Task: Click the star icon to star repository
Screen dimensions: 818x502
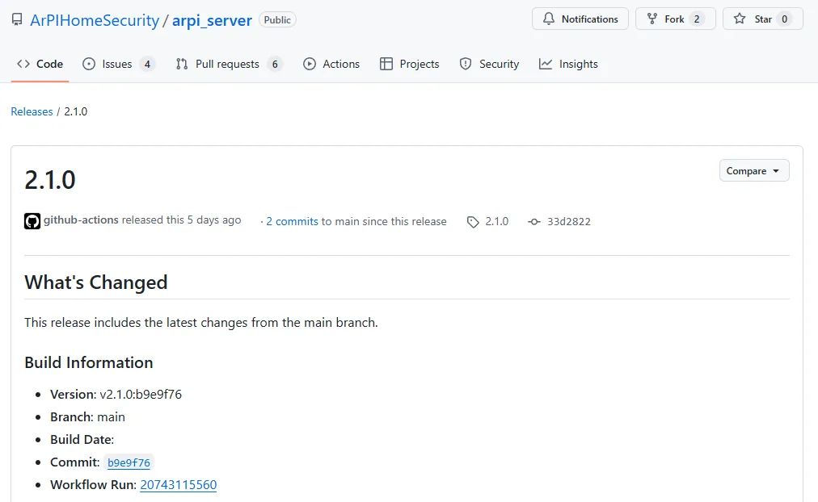Action: tap(740, 19)
